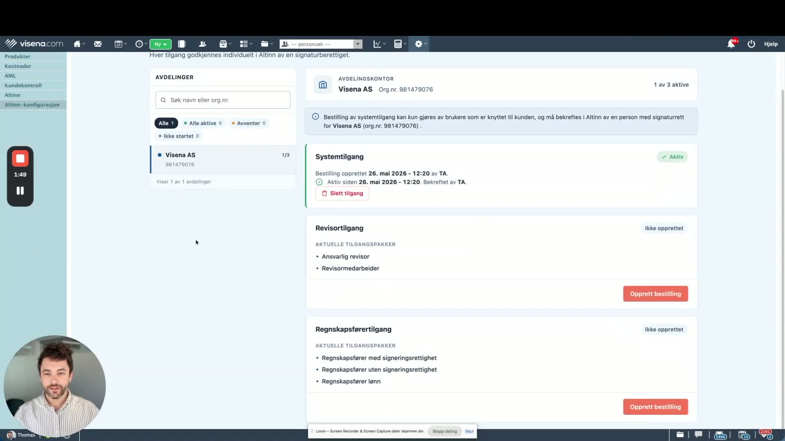Click the Systemtilgang heading
The width and height of the screenshot is (785, 441).
339,157
